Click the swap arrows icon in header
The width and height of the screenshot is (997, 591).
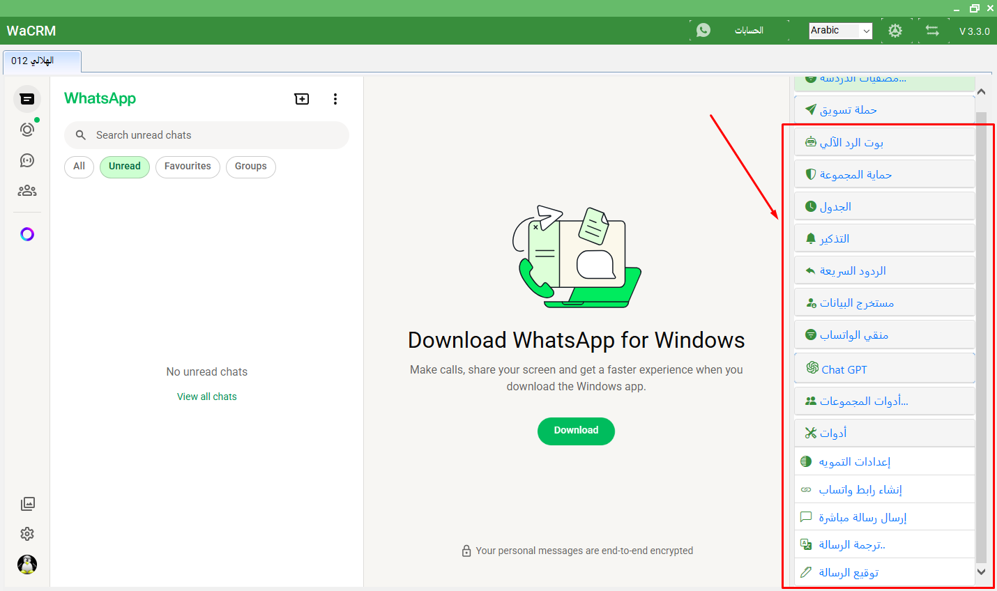pos(932,31)
